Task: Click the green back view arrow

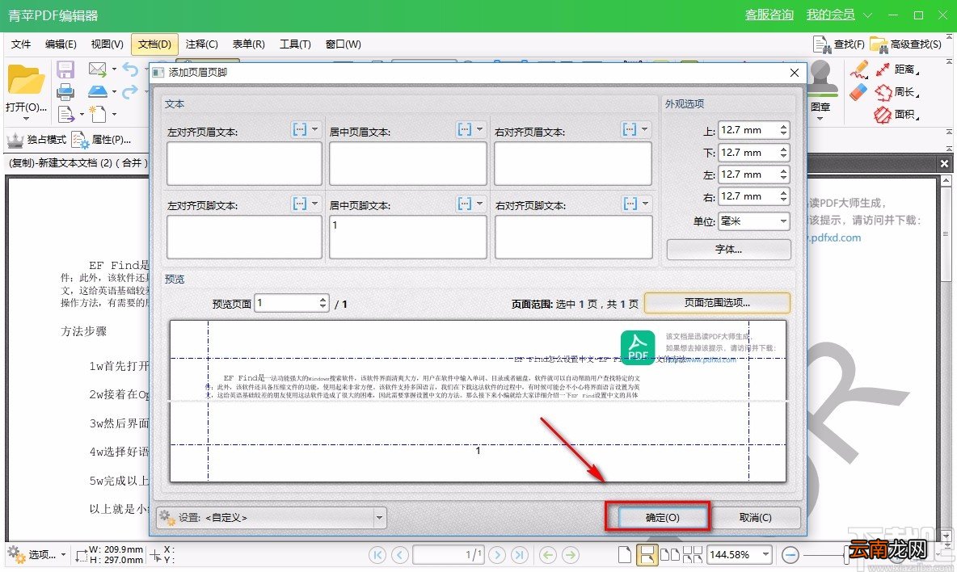Action: tap(548, 554)
